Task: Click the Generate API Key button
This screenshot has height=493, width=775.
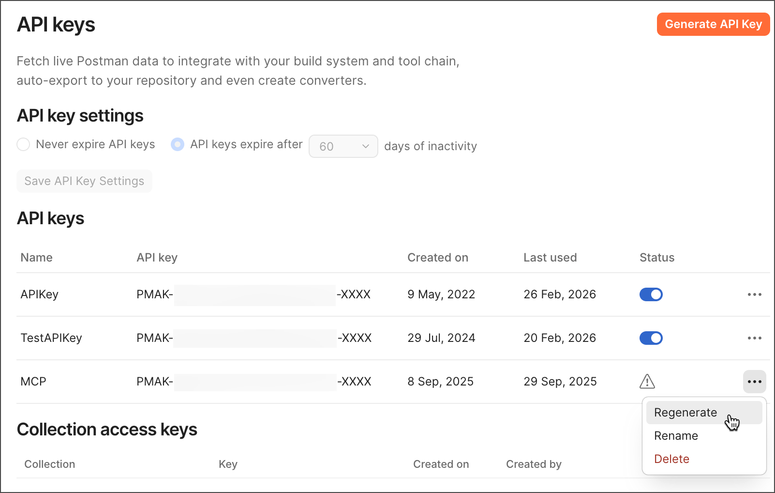Action: (713, 24)
